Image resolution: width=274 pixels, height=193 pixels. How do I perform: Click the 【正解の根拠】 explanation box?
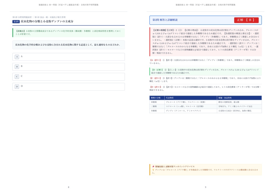(205, 42)
